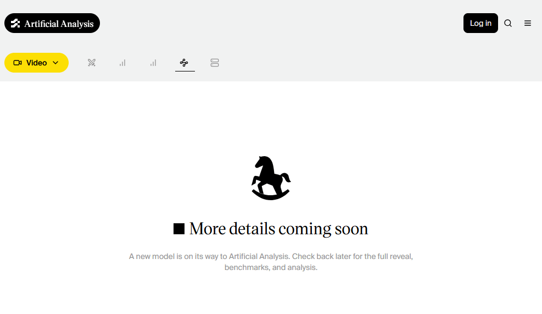542x314 pixels.
Task: Select the crossed swords arena tab
Action: tap(92, 63)
